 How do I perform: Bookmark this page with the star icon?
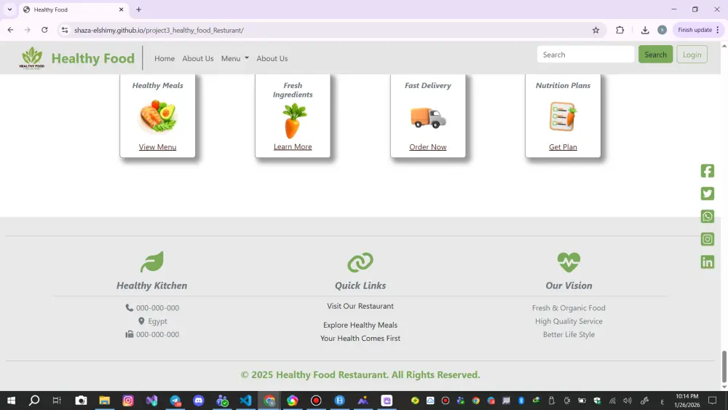coord(596,30)
